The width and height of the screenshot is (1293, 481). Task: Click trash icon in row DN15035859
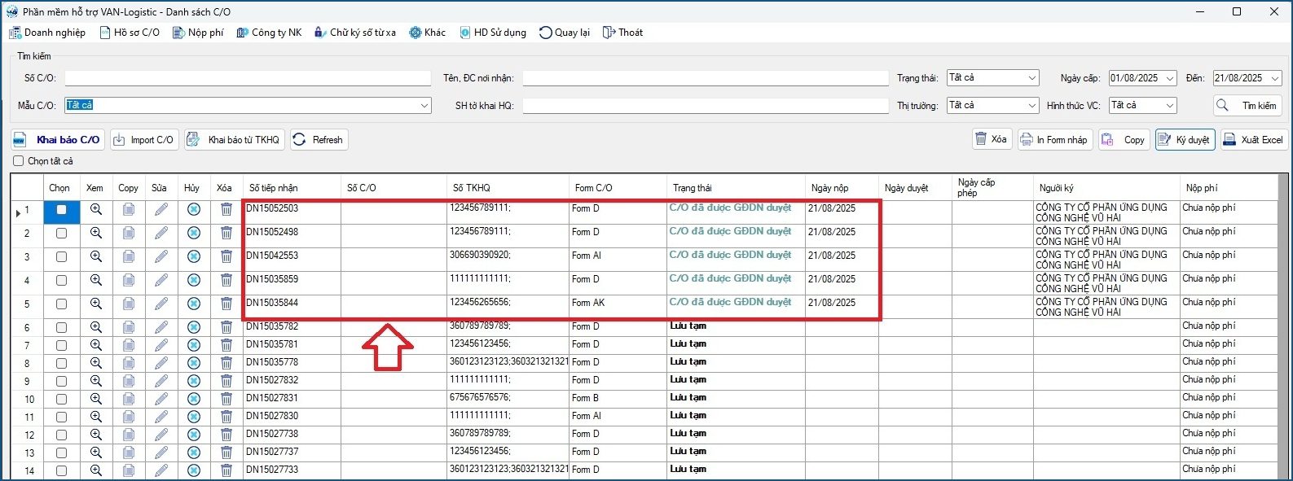point(226,281)
